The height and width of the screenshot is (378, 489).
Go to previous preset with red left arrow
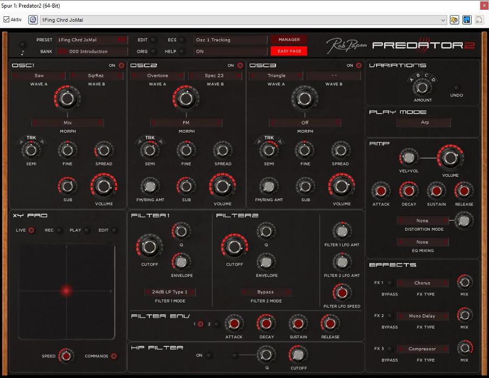point(120,40)
